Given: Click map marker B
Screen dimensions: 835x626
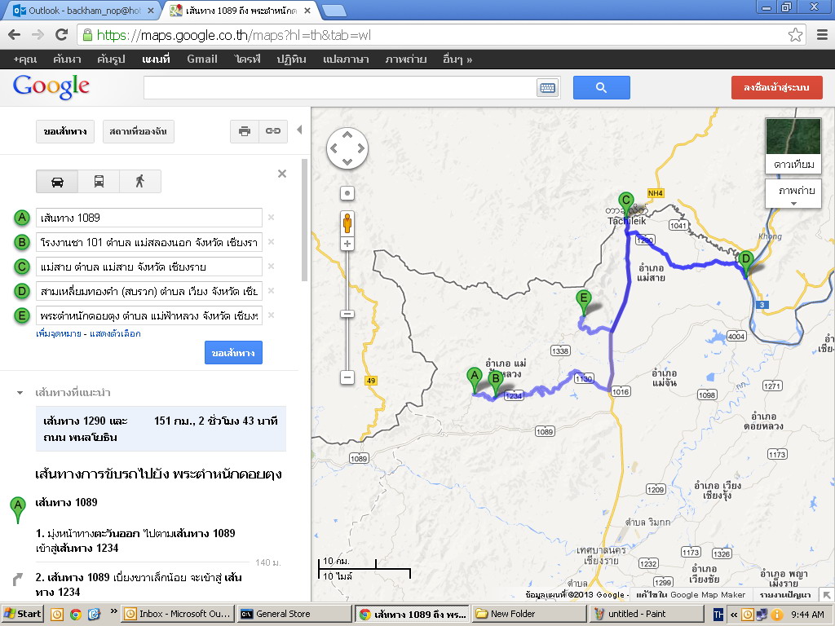Looking at the screenshot, I should (496, 383).
